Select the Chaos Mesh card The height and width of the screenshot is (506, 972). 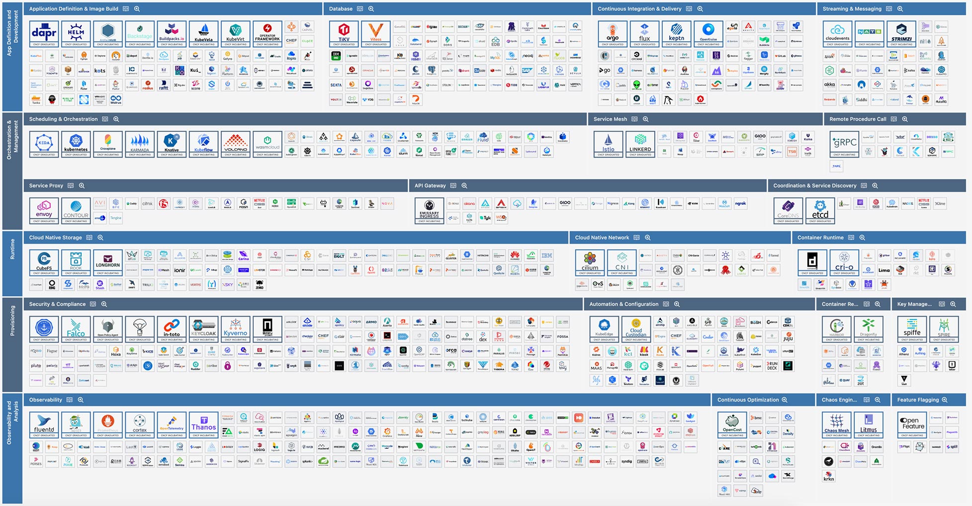pos(837,425)
